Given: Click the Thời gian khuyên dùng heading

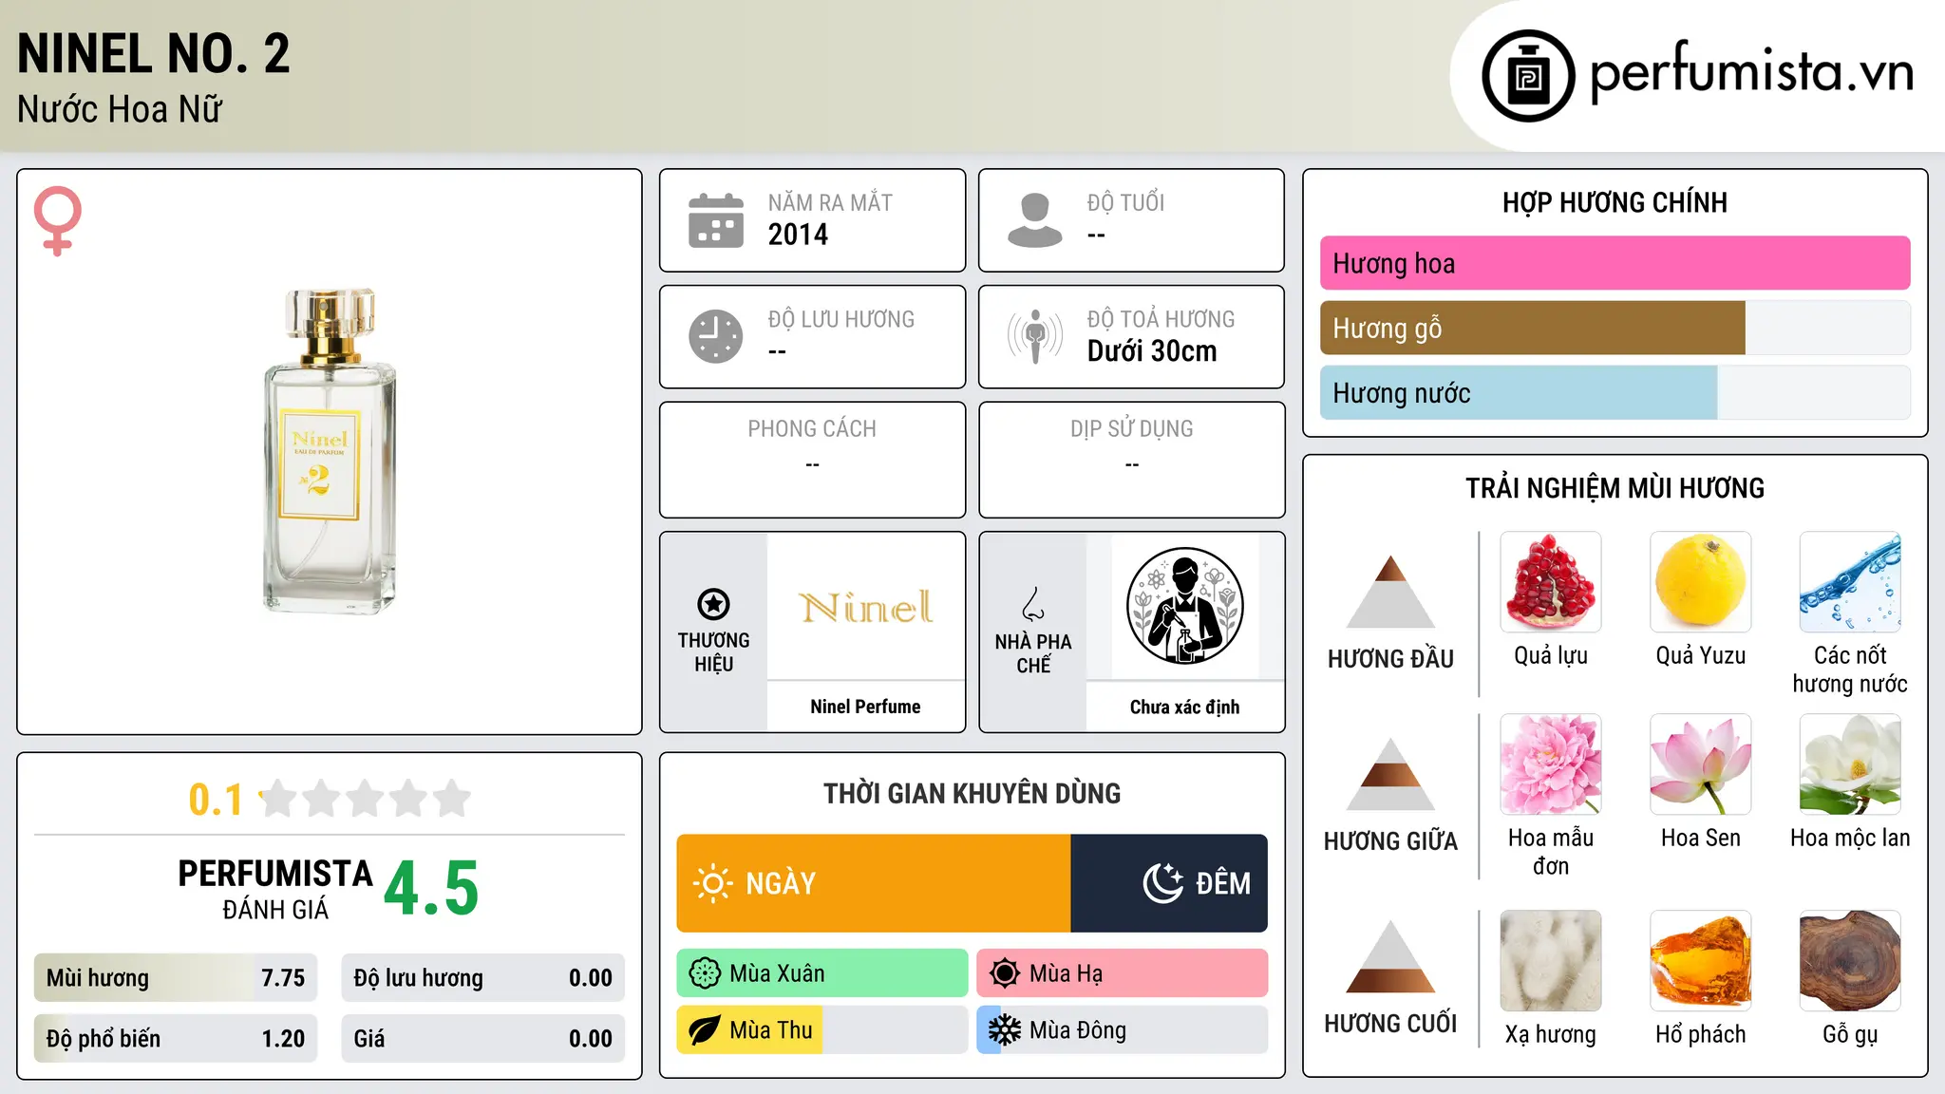Looking at the screenshot, I should 972,793.
